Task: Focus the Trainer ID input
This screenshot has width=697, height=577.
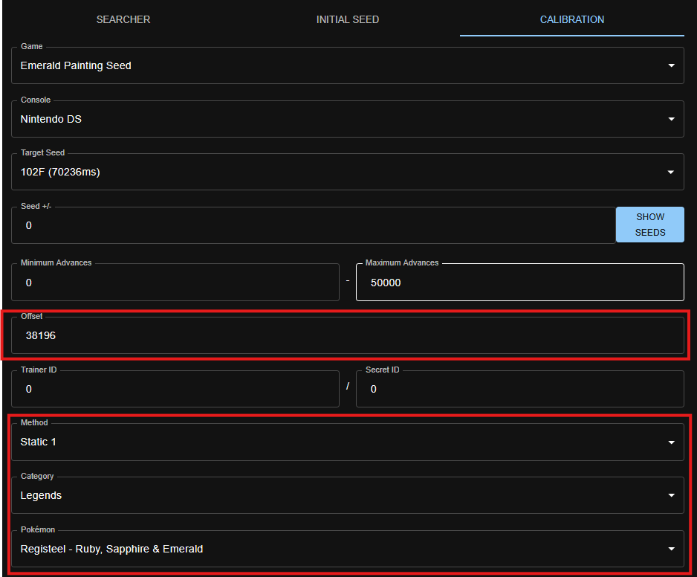Action: [x=175, y=389]
